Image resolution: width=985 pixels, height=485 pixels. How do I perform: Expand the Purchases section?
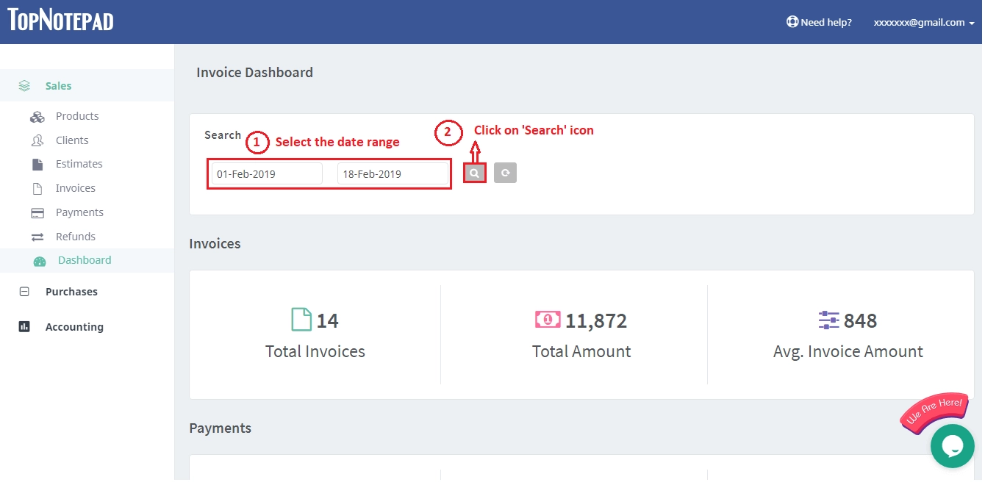coord(71,291)
